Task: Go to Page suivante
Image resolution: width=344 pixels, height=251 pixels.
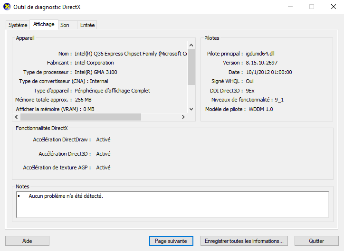Action: pos(171,241)
